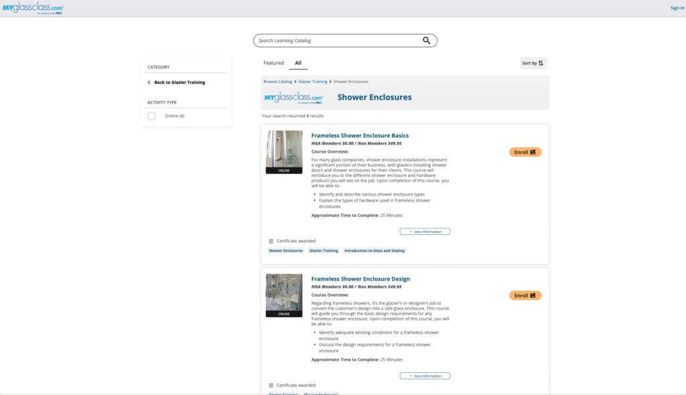
Task: Open the Frameless Shower Enclosure Basics thumbnail
Action: click(x=284, y=152)
